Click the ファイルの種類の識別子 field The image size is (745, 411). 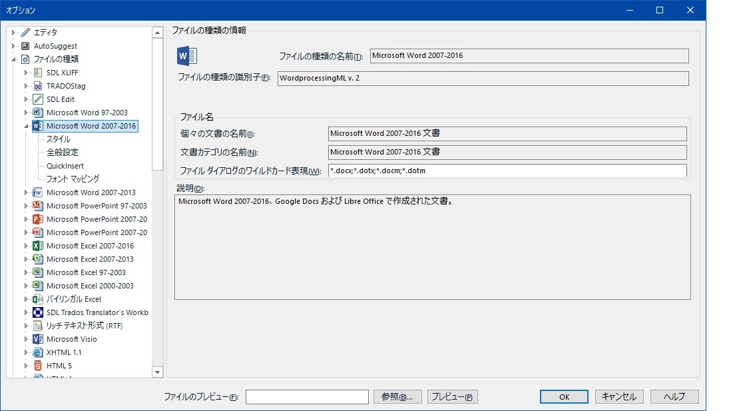483,78
